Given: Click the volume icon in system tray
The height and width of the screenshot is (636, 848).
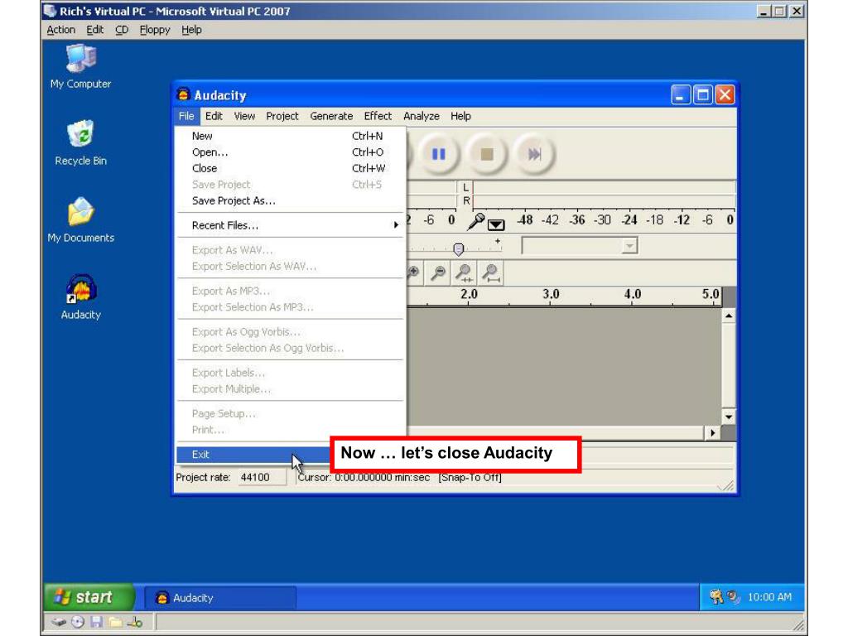Looking at the screenshot, I should click(x=734, y=596).
